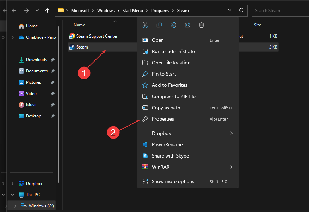Click the Share icon in context menu
Viewport: 309px width, 212px height.
(x=187, y=25)
